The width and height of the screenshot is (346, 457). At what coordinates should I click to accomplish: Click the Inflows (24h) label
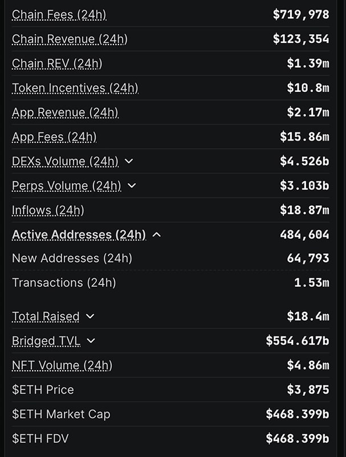(x=48, y=210)
